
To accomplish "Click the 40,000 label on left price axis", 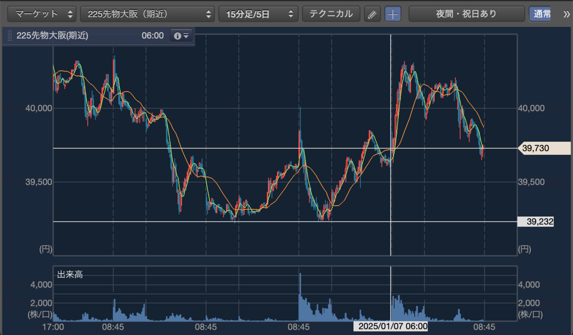I will coord(38,109).
